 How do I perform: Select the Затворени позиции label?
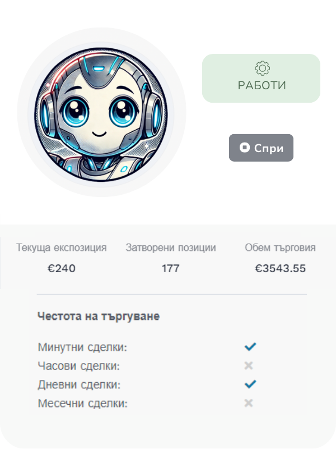pyautogui.click(x=171, y=248)
